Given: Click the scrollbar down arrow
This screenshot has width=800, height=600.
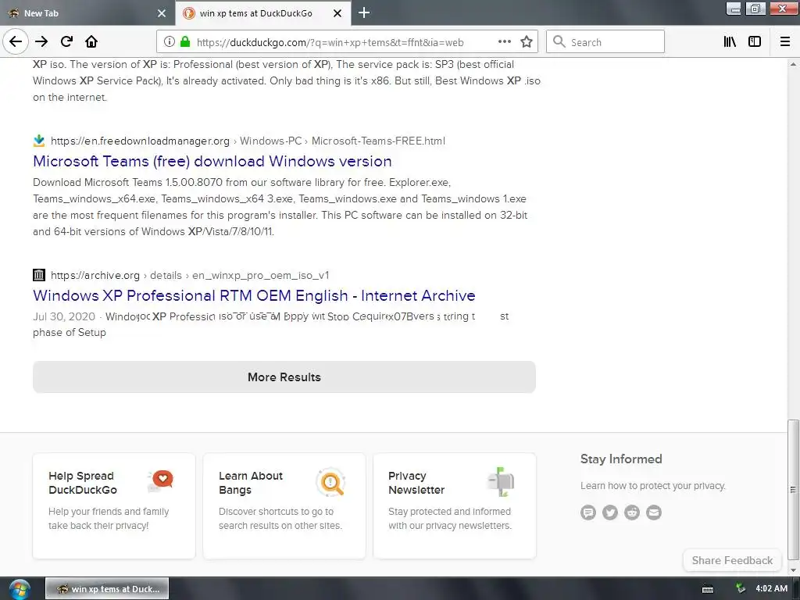Looking at the screenshot, I should point(793,570).
